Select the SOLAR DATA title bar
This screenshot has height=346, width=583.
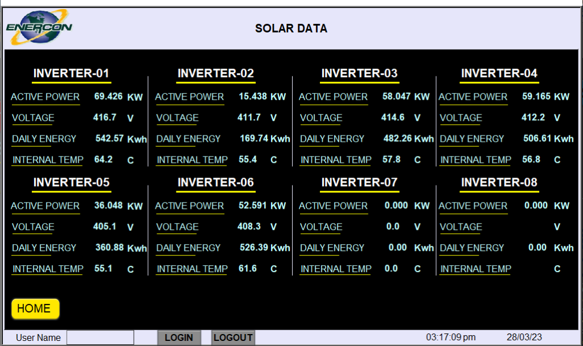[x=291, y=28]
